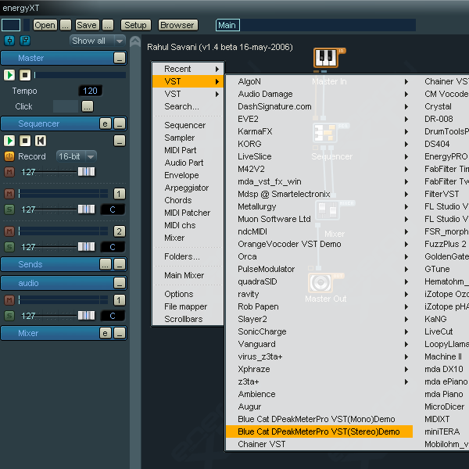Select Blue Cat DPeakMeterPro Stereo Demo

tap(319, 431)
